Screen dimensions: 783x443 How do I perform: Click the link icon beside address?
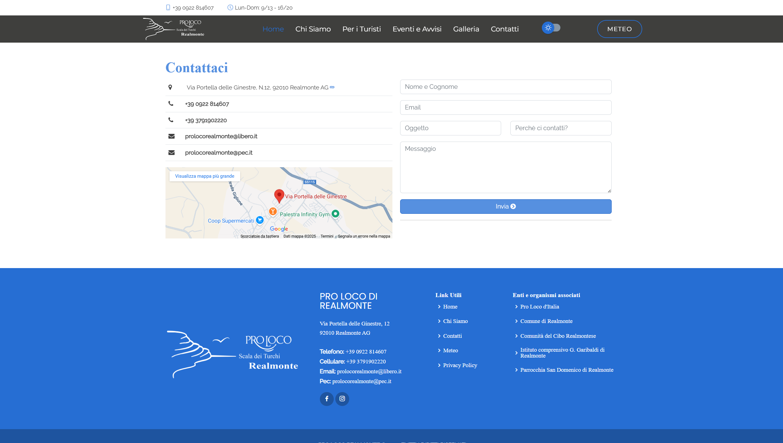pos(332,87)
